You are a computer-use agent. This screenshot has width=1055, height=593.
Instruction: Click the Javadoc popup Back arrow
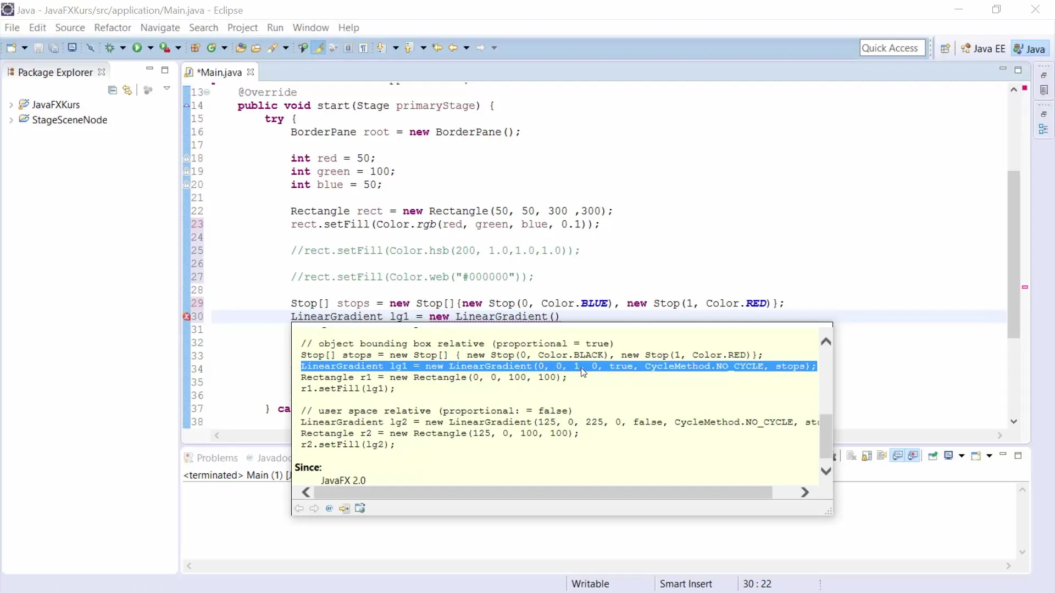(x=299, y=508)
